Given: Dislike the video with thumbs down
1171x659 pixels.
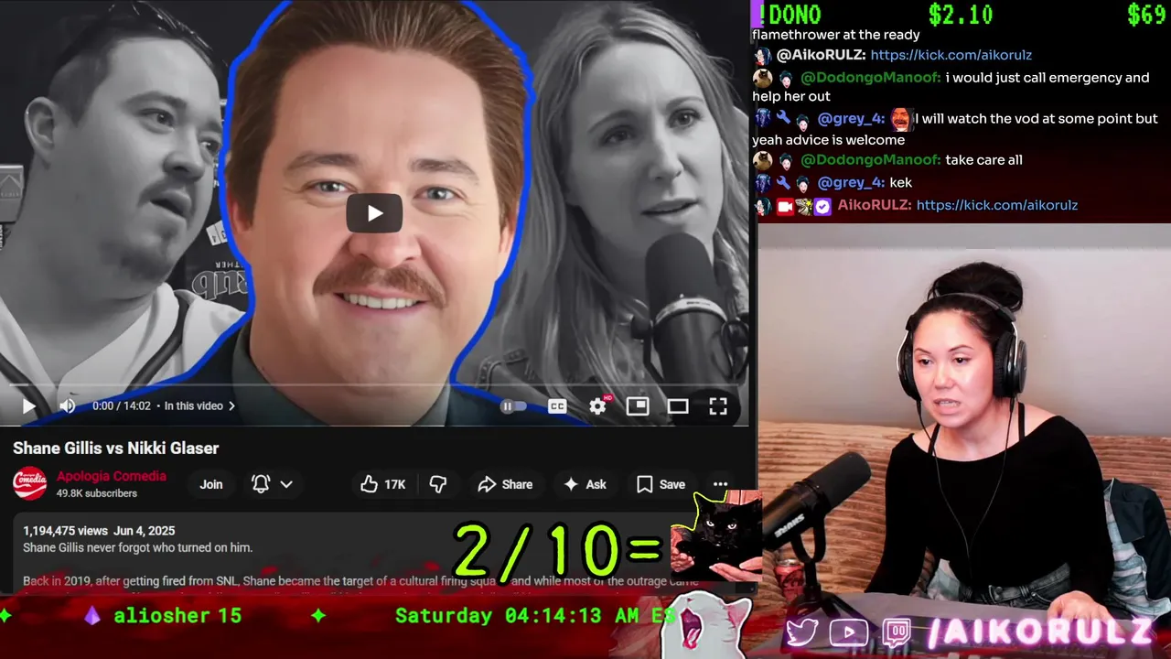Looking at the screenshot, I should point(438,484).
